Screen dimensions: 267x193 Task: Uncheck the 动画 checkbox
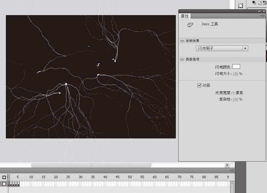tap(199, 85)
